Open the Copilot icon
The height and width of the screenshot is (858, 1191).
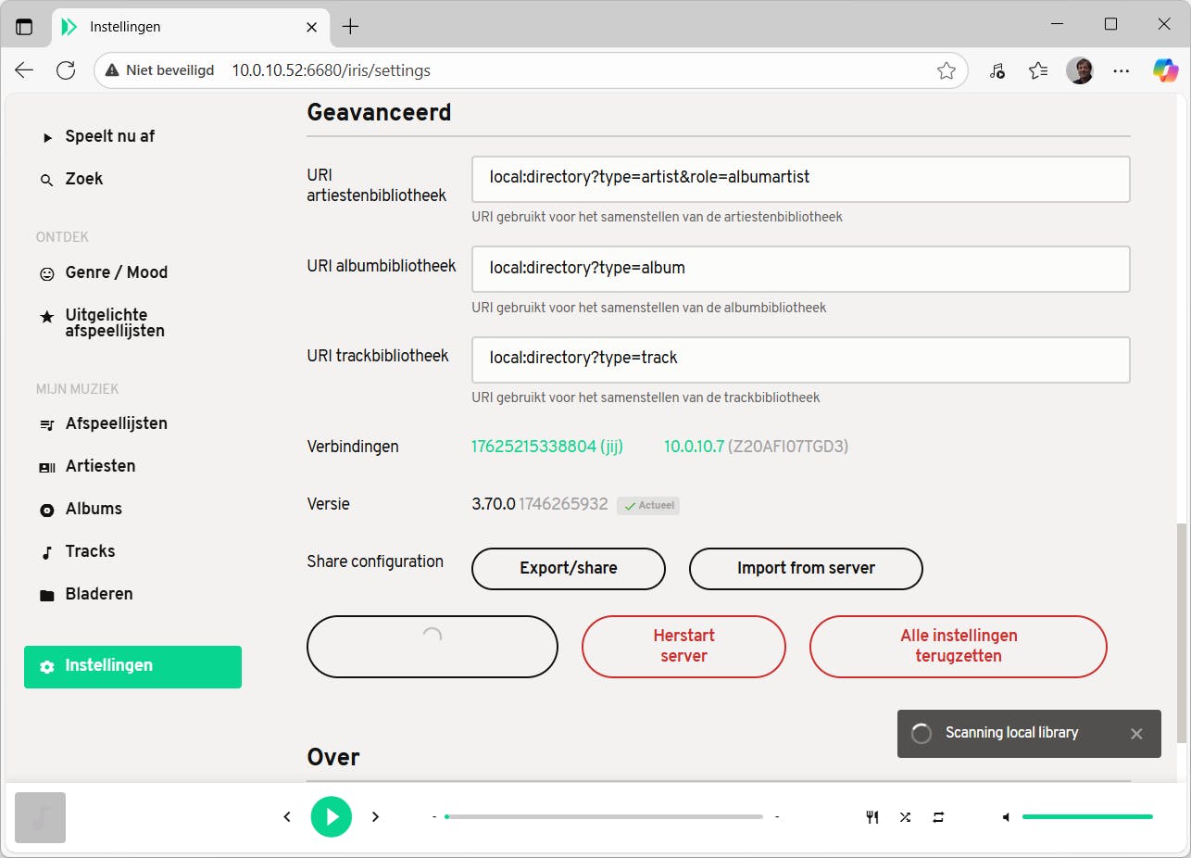click(1165, 70)
